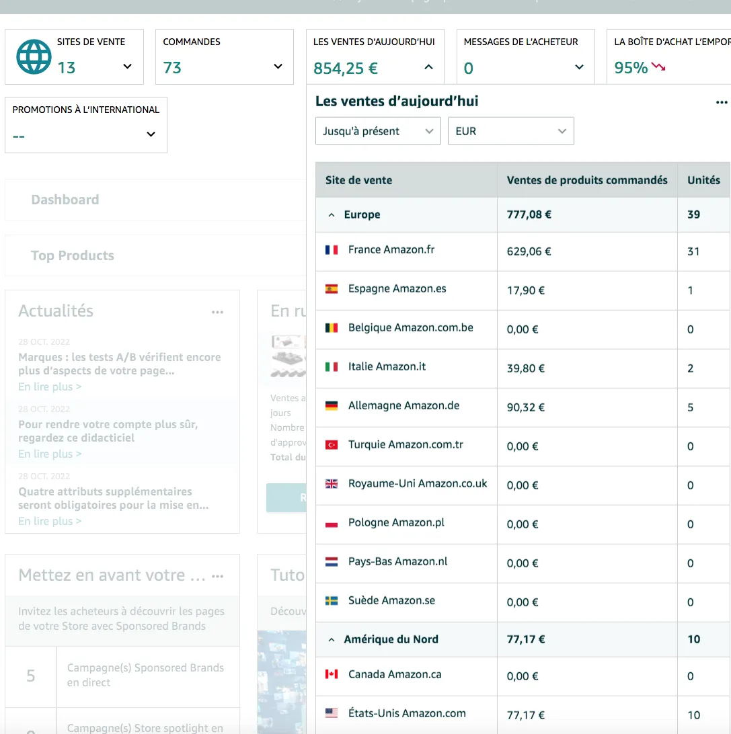
Task: Open En lire plus under compte plus sûr
Action: (x=50, y=454)
